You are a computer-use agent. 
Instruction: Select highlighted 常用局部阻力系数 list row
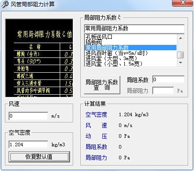pyautogui.click(x=131, y=48)
